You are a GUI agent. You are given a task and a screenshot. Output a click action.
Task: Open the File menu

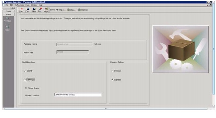[x=7, y=5]
